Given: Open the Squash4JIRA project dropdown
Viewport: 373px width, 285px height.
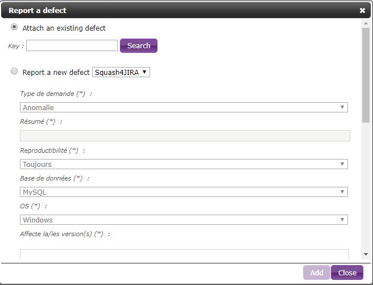Looking at the screenshot, I should click(121, 72).
